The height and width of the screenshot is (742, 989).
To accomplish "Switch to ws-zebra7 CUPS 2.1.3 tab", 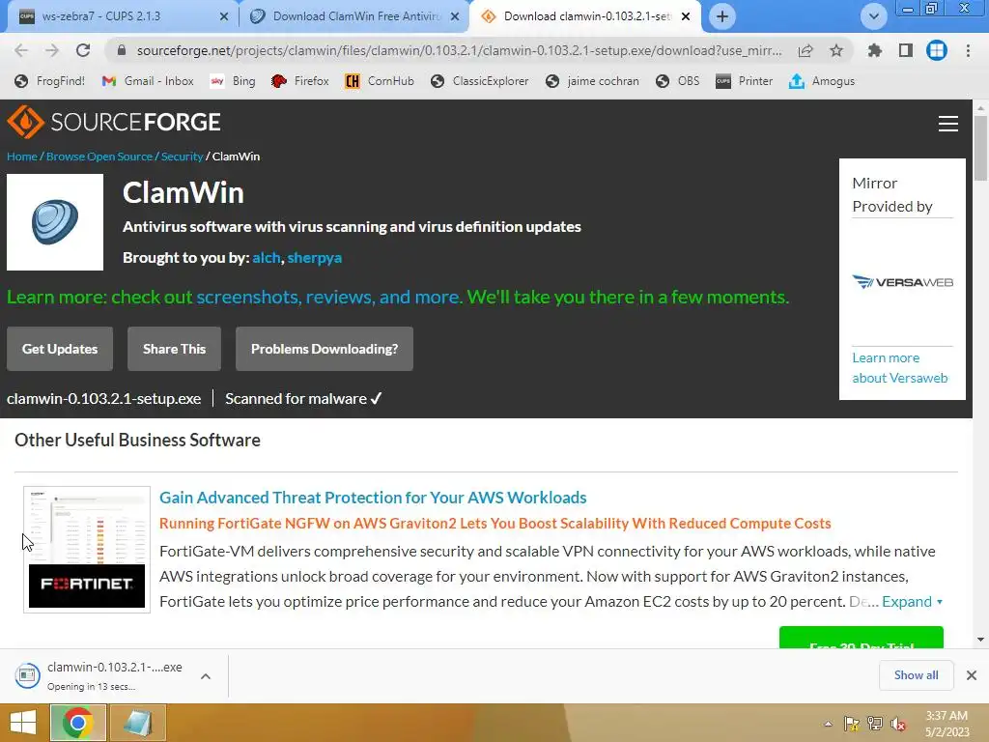I will point(123,16).
